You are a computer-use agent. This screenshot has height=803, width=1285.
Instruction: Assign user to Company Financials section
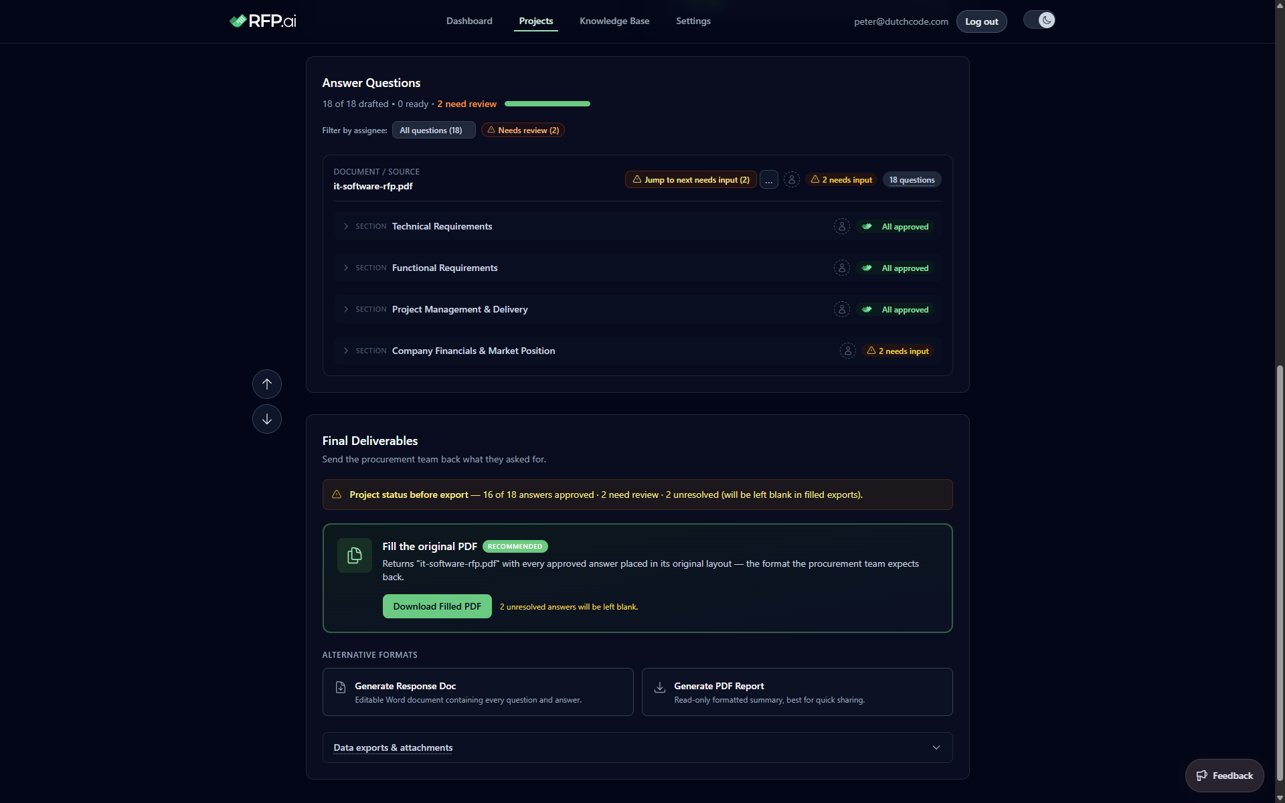[x=848, y=351]
